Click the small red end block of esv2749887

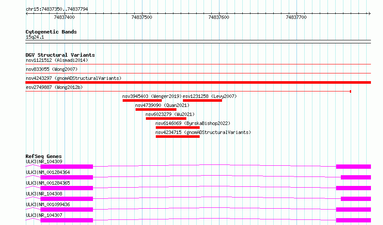[x=351, y=91]
